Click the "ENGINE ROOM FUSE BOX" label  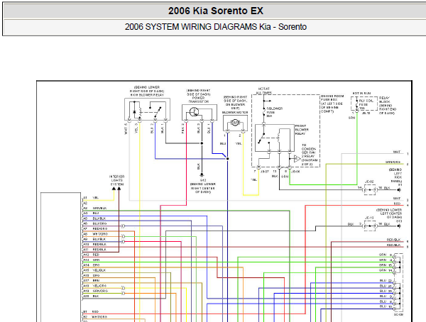click(x=332, y=98)
